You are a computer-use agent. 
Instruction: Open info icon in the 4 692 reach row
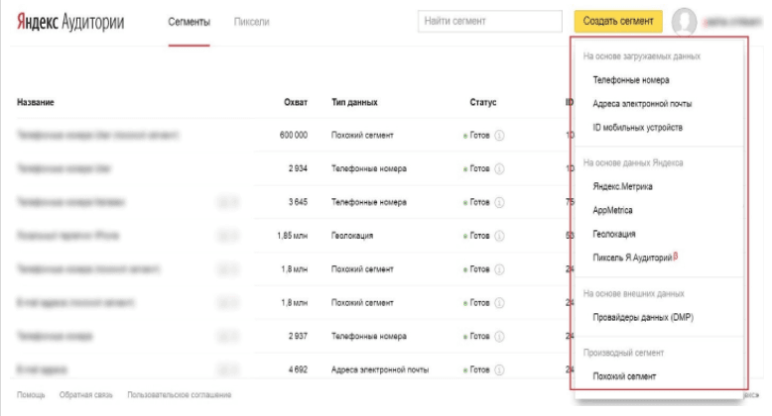(x=499, y=369)
